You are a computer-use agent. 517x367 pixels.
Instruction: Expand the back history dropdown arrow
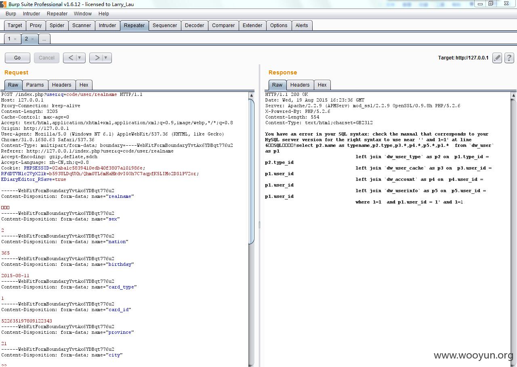80,58
